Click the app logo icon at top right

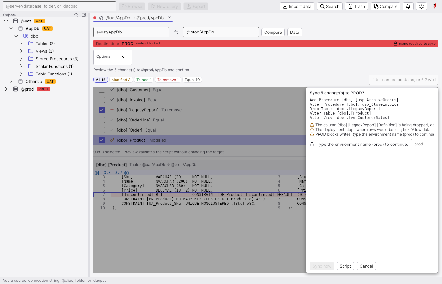tap(434, 6)
